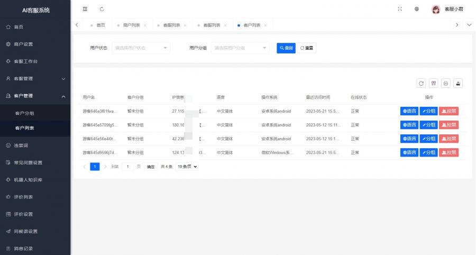The height and width of the screenshot is (255, 476).
Task: Toggle fullscreen mode icon
Action: tap(400, 9)
